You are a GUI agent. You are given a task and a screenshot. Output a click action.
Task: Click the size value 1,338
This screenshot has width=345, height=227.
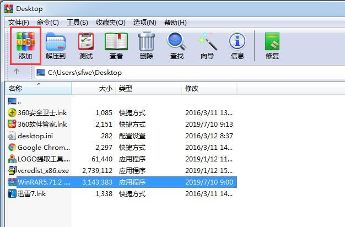coord(104,194)
